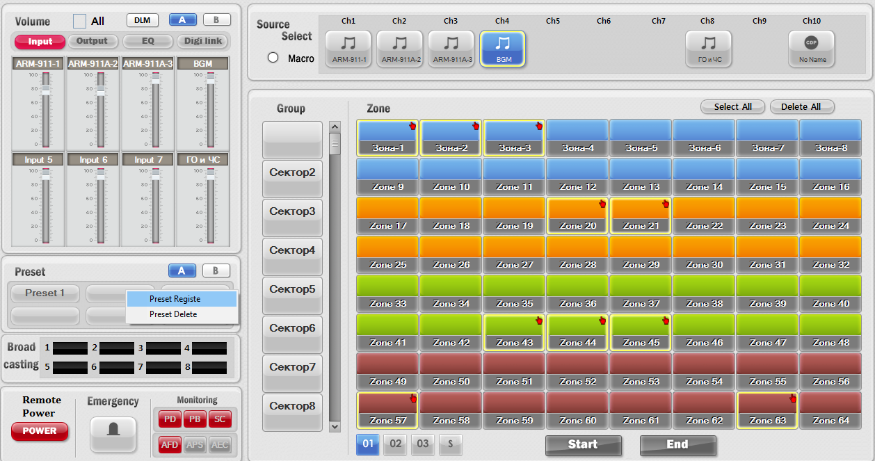The width and height of the screenshot is (875, 461).
Task: Select Zone 52 tile
Action: (577, 371)
